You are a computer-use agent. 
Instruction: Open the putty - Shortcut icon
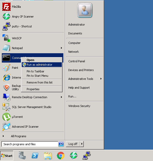6,26
